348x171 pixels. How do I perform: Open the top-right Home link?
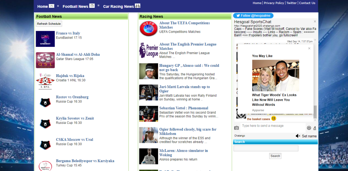[257, 3]
